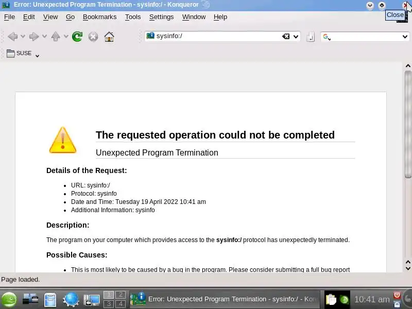Switch to virtual desktop 1
This screenshot has width=412, height=309.
coord(109,295)
